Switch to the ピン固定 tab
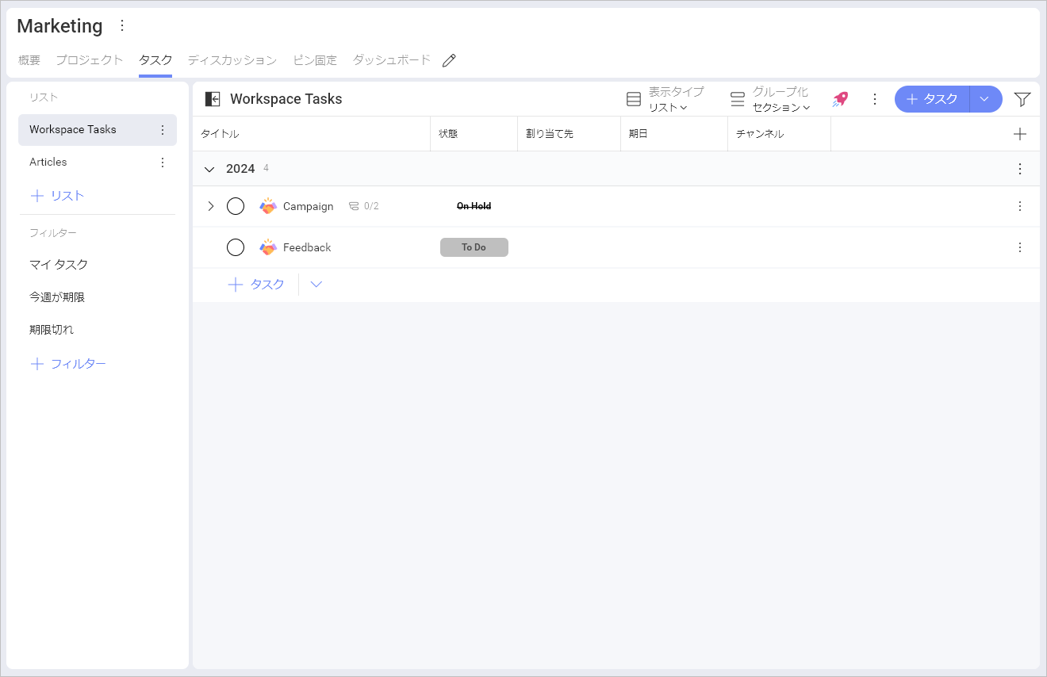1047x677 pixels. click(315, 60)
